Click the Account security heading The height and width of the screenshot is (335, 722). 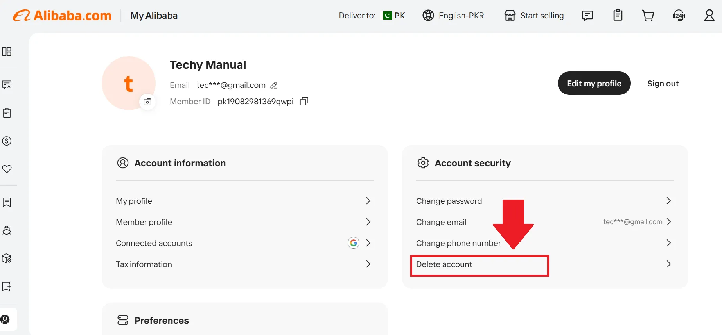point(473,163)
